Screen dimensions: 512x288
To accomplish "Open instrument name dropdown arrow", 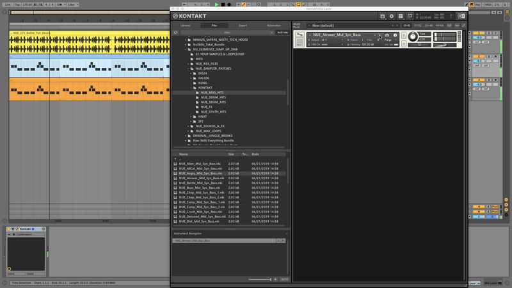I will pos(310,35).
